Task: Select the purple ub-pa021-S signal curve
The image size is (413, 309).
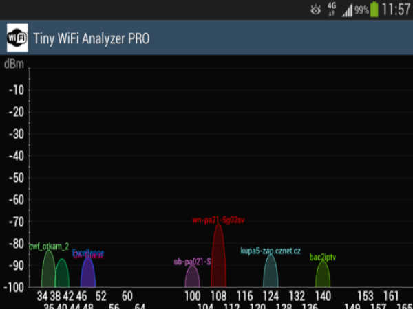Action: (193, 278)
